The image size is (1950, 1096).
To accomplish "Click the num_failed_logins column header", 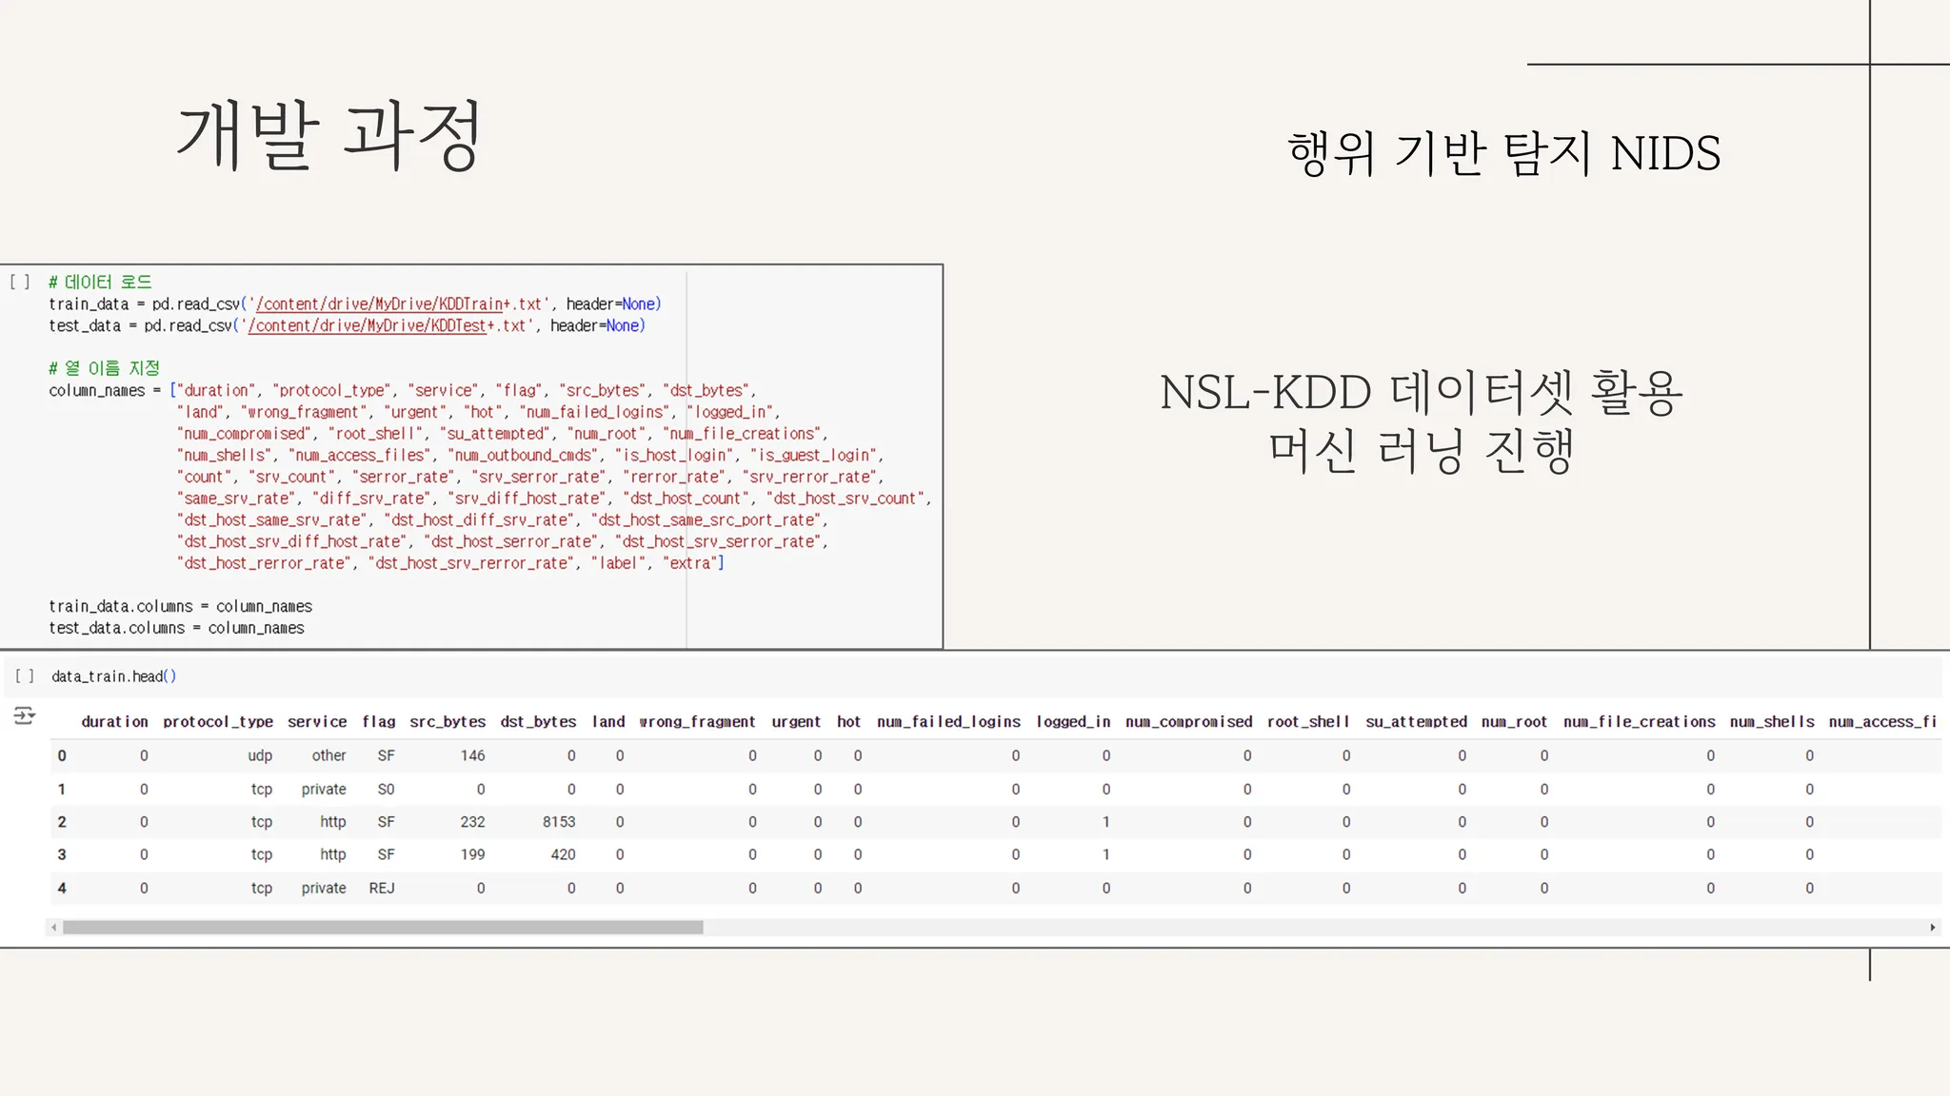I will (x=948, y=722).
